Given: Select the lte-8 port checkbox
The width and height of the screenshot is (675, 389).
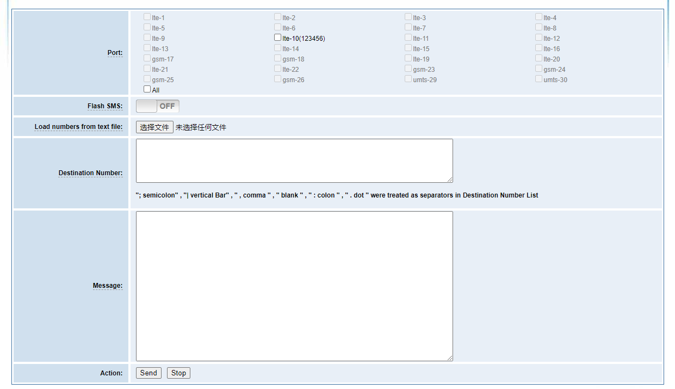Looking at the screenshot, I should tap(539, 27).
